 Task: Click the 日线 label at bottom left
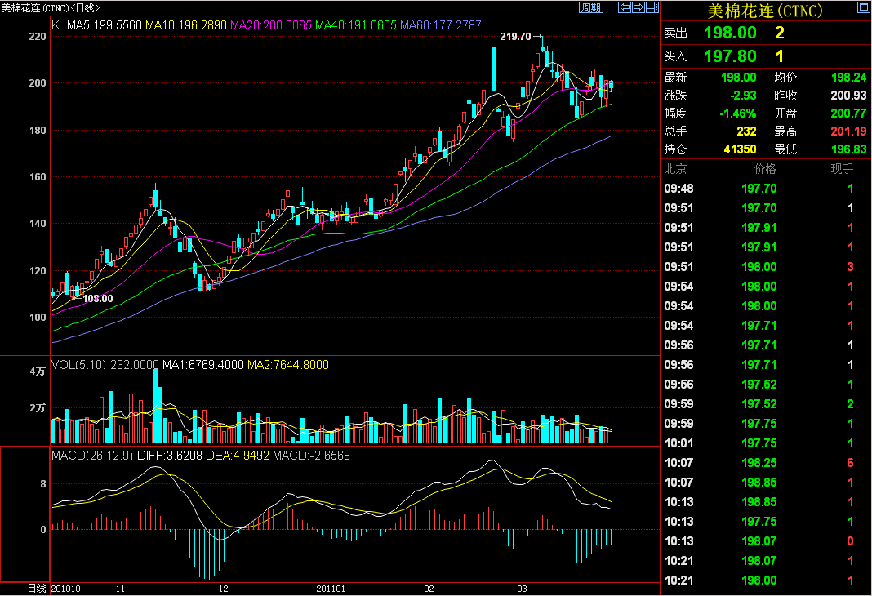pyautogui.click(x=37, y=588)
